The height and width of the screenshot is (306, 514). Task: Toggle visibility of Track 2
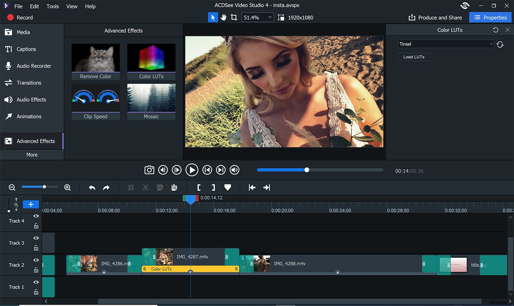pos(36,260)
